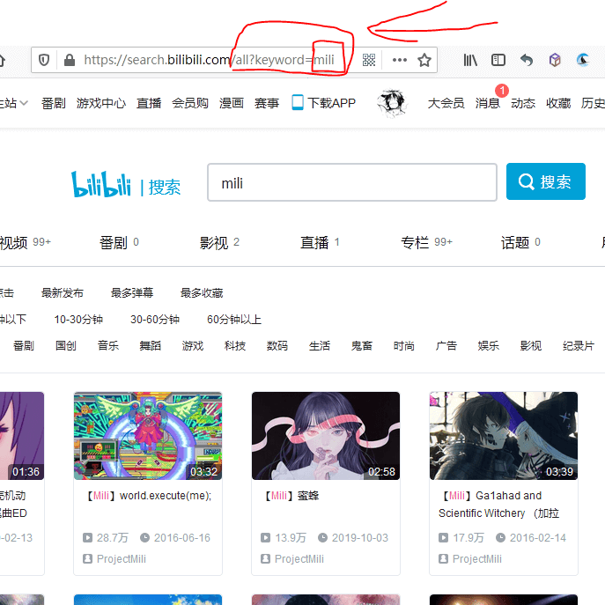Focus the search box containing mili
The width and height of the screenshot is (605, 605).
click(x=352, y=182)
